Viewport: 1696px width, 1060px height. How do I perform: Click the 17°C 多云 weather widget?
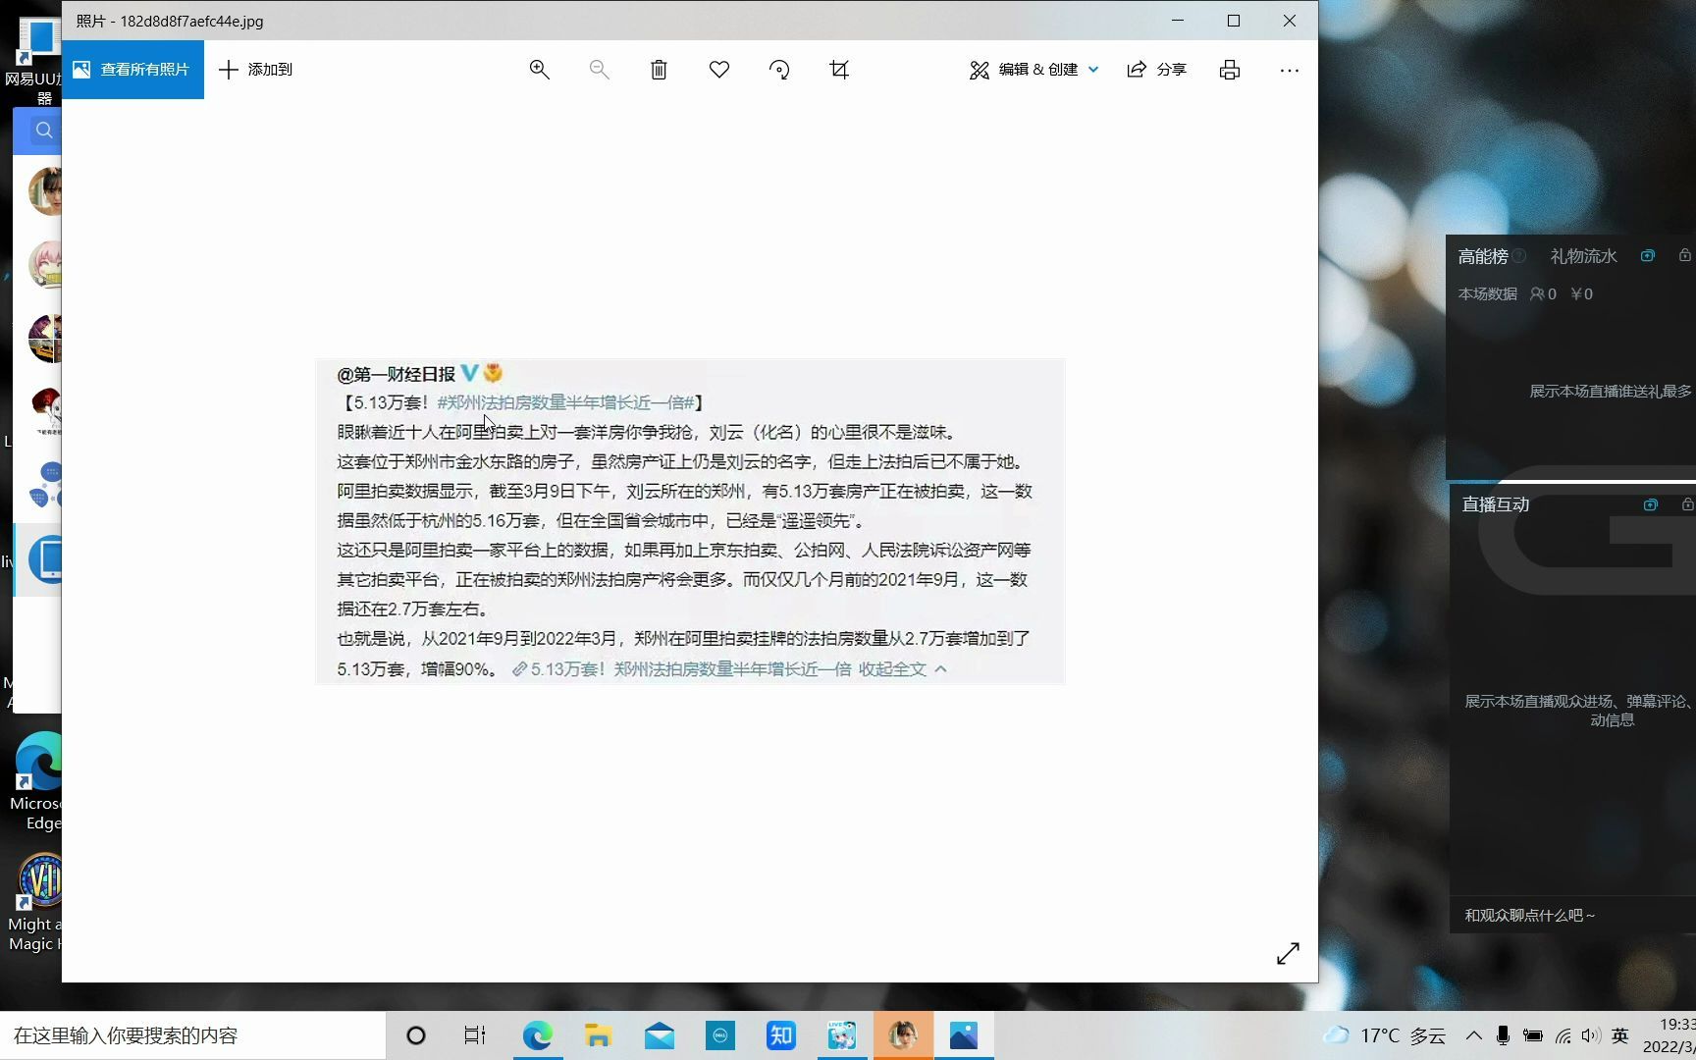point(1384,1035)
